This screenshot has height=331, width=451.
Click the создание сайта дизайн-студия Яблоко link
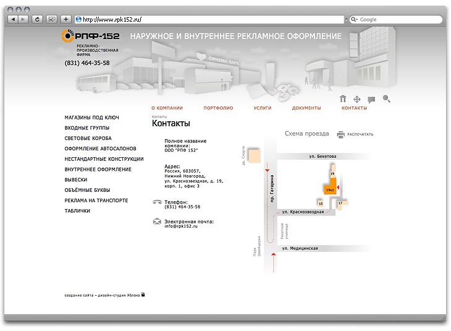point(102,295)
